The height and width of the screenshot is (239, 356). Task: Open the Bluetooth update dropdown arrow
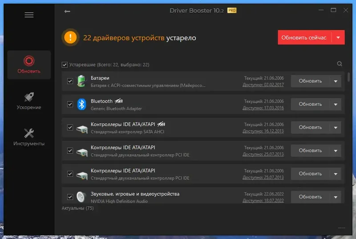pyautogui.click(x=336, y=104)
